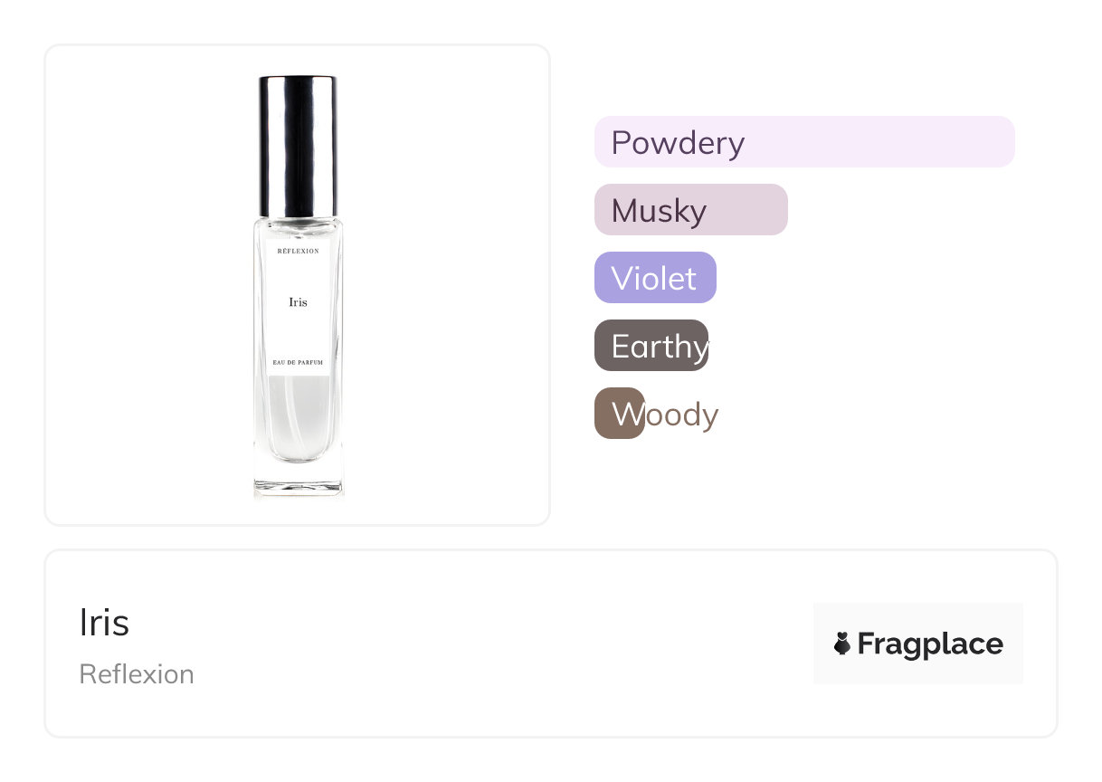Select the Musky accord bar
1102x782 pixels.
click(x=690, y=210)
